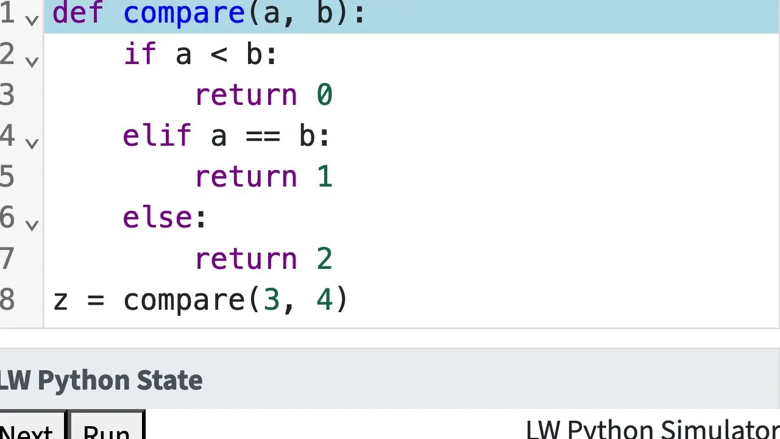Collapse the fold arrow on line 4
Image resolution: width=780 pixels, height=439 pixels.
click(32, 143)
